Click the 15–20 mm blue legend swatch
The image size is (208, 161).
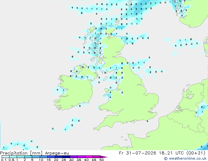point(51,157)
